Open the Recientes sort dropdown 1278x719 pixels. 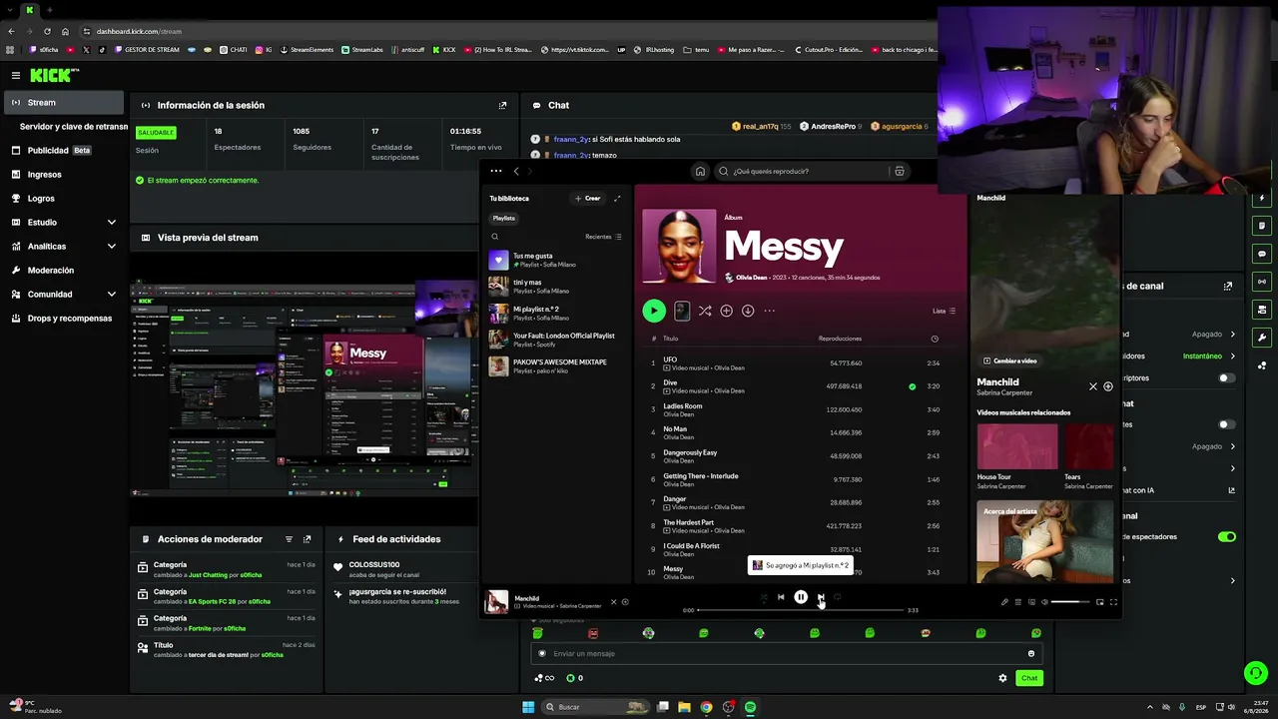pyautogui.click(x=603, y=237)
